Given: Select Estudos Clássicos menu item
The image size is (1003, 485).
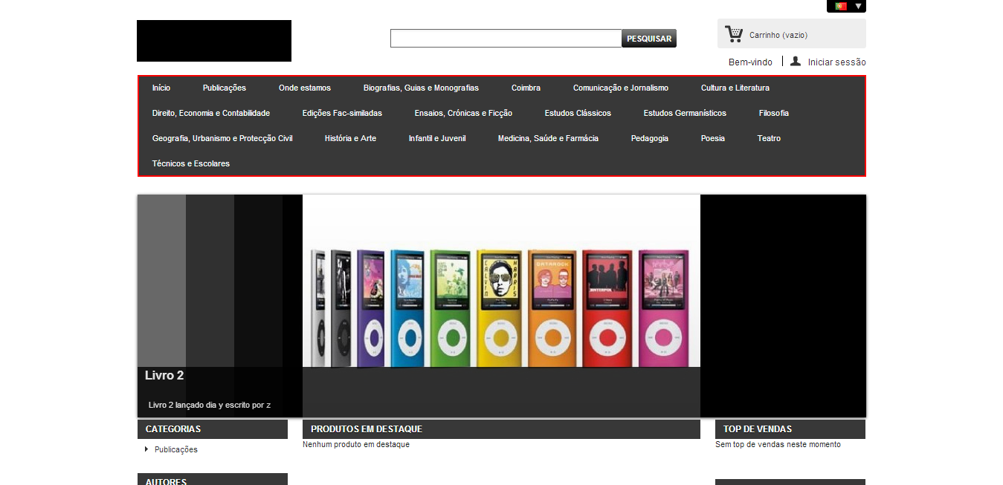Looking at the screenshot, I should (578, 113).
